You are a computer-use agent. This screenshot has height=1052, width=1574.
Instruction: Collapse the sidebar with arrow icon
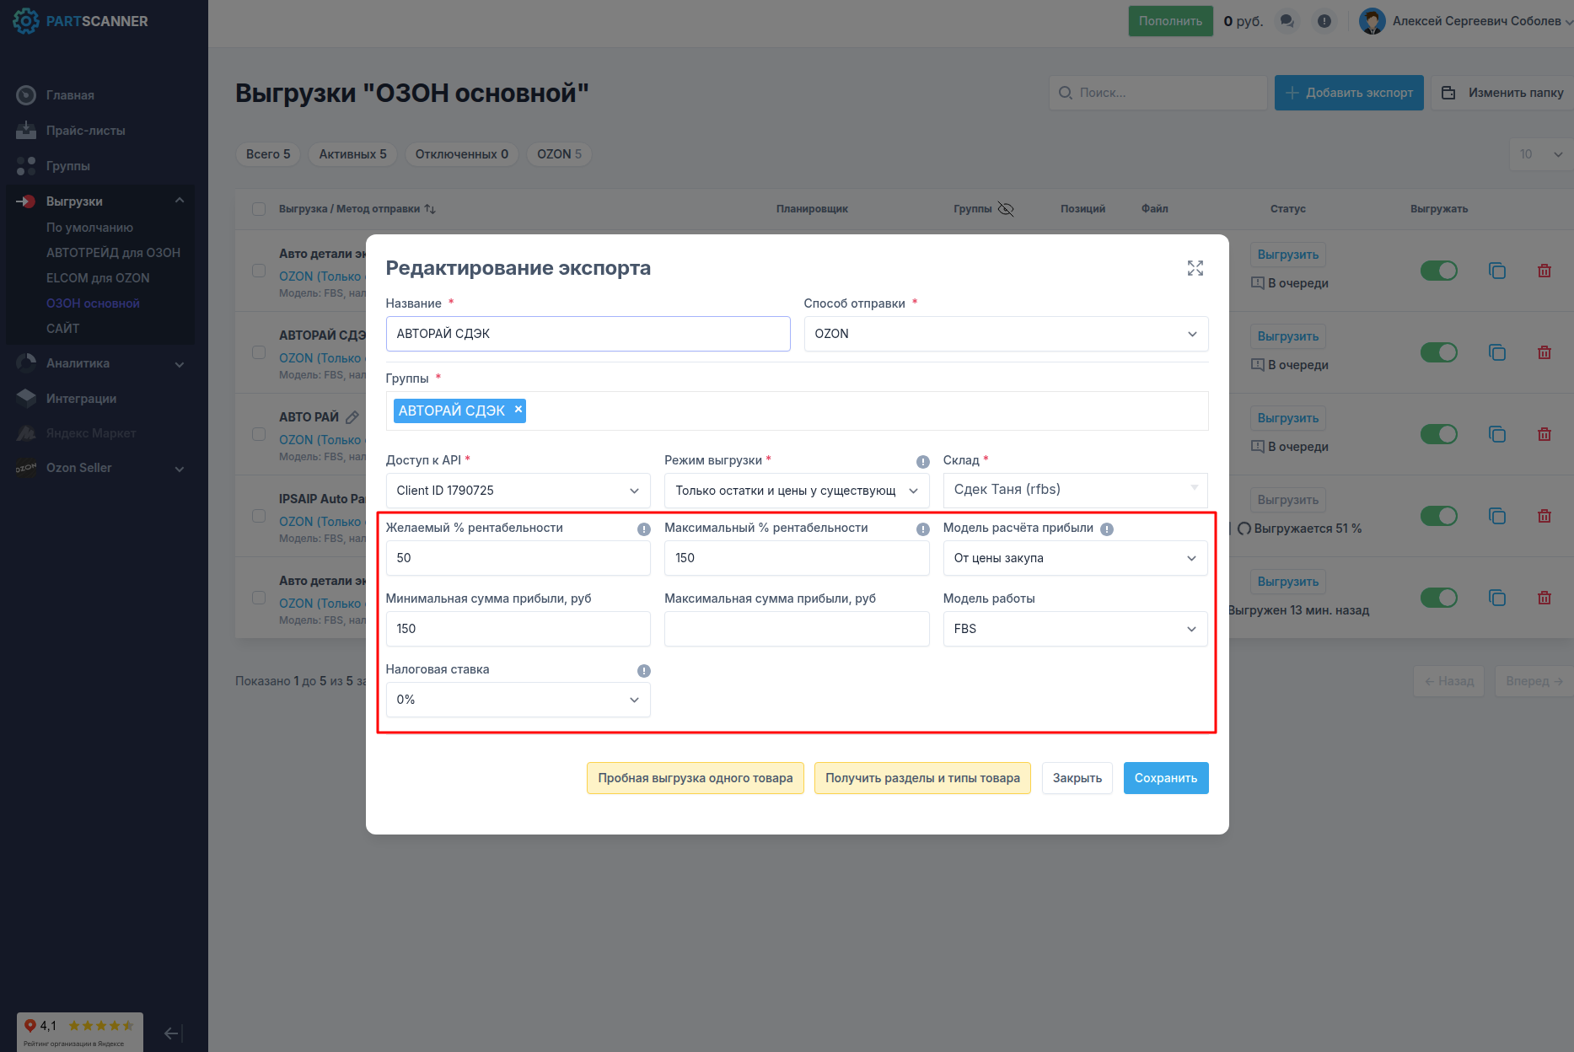click(x=172, y=1033)
